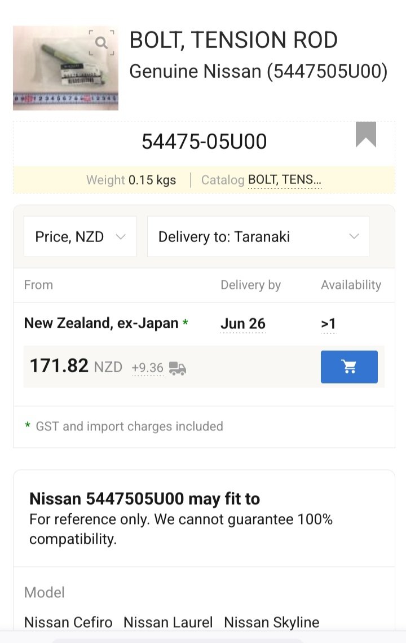Bookmark this part using the bookmark icon

pos(366,134)
